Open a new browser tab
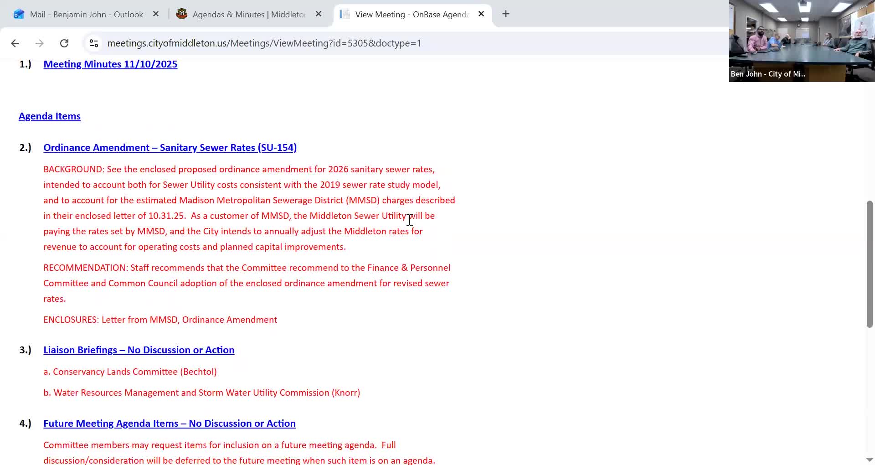 (506, 14)
